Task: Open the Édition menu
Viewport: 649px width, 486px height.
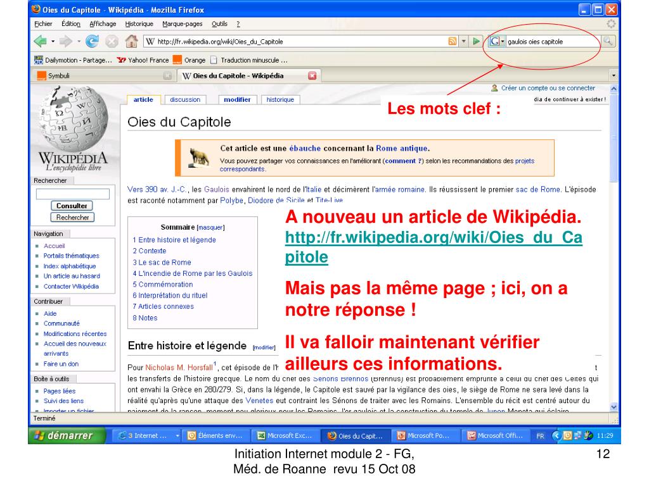Action: 71,24
